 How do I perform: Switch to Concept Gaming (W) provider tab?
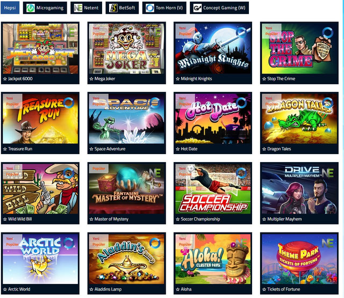pos(219,8)
